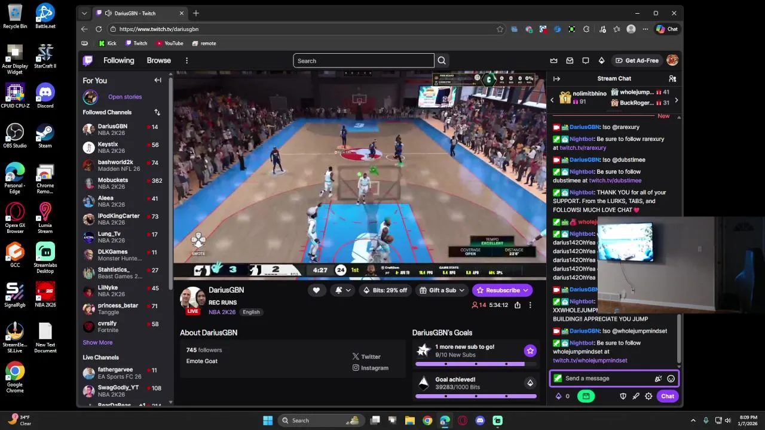Click the sword moderator tools icon
The height and width of the screenshot is (430, 765).
(636, 396)
